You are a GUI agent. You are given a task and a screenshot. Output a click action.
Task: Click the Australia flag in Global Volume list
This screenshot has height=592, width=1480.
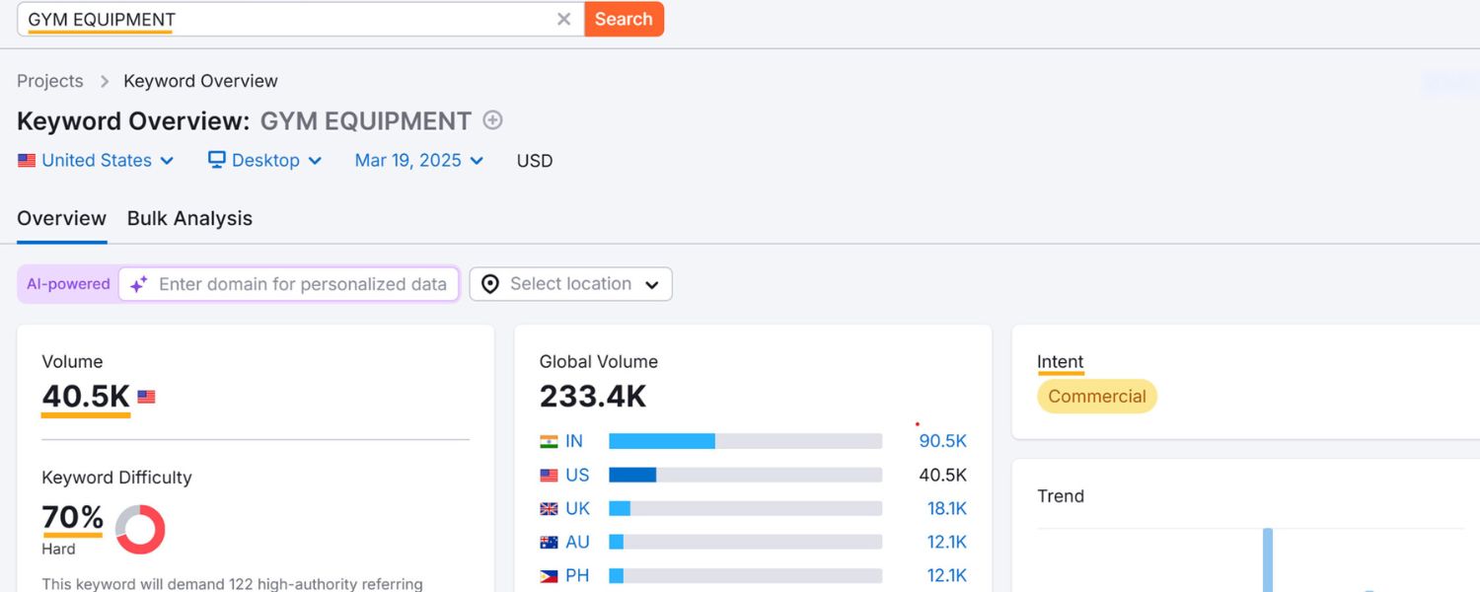[549, 542]
